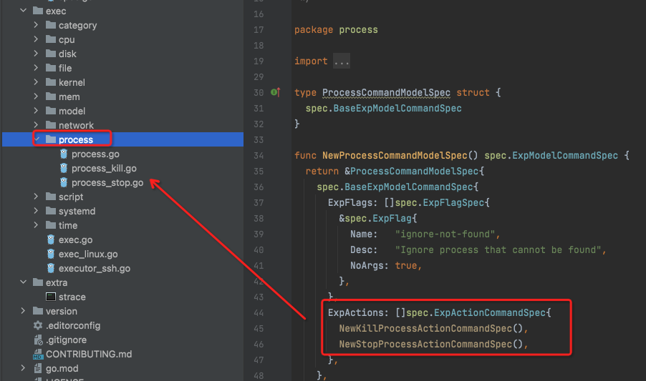Expand the version folder
Viewport: 646px width, 381px height.
click(x=24, y=312)
